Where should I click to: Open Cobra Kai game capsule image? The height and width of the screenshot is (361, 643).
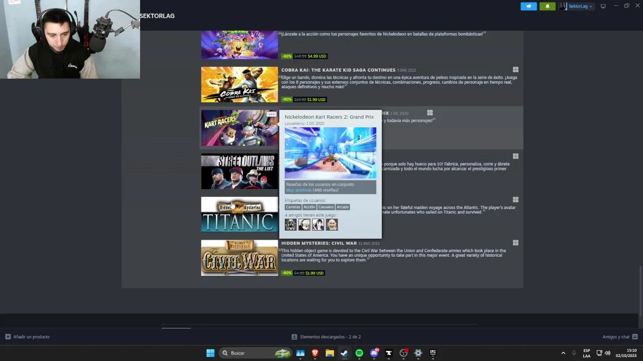[x=239, y=84]
